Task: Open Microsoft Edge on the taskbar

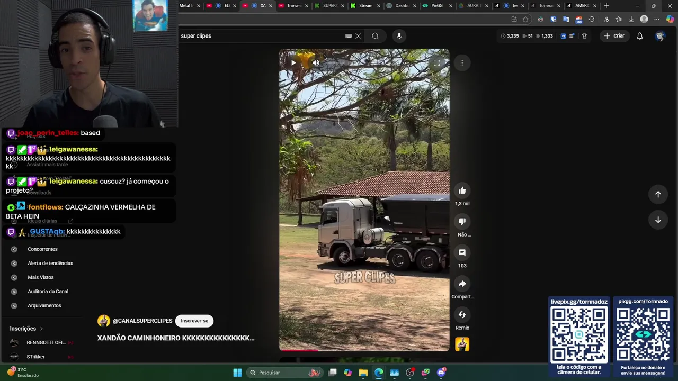Action: pos(379,373)
